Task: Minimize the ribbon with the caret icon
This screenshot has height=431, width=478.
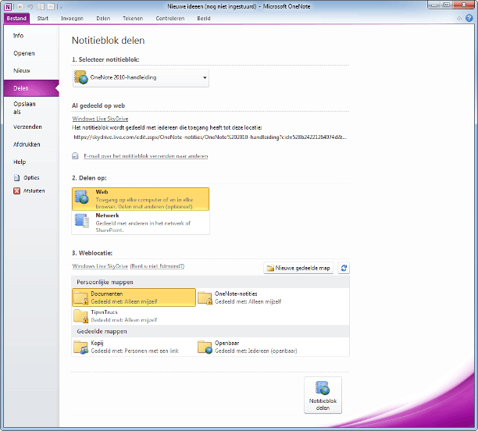Action: click(x=459, y=19)
